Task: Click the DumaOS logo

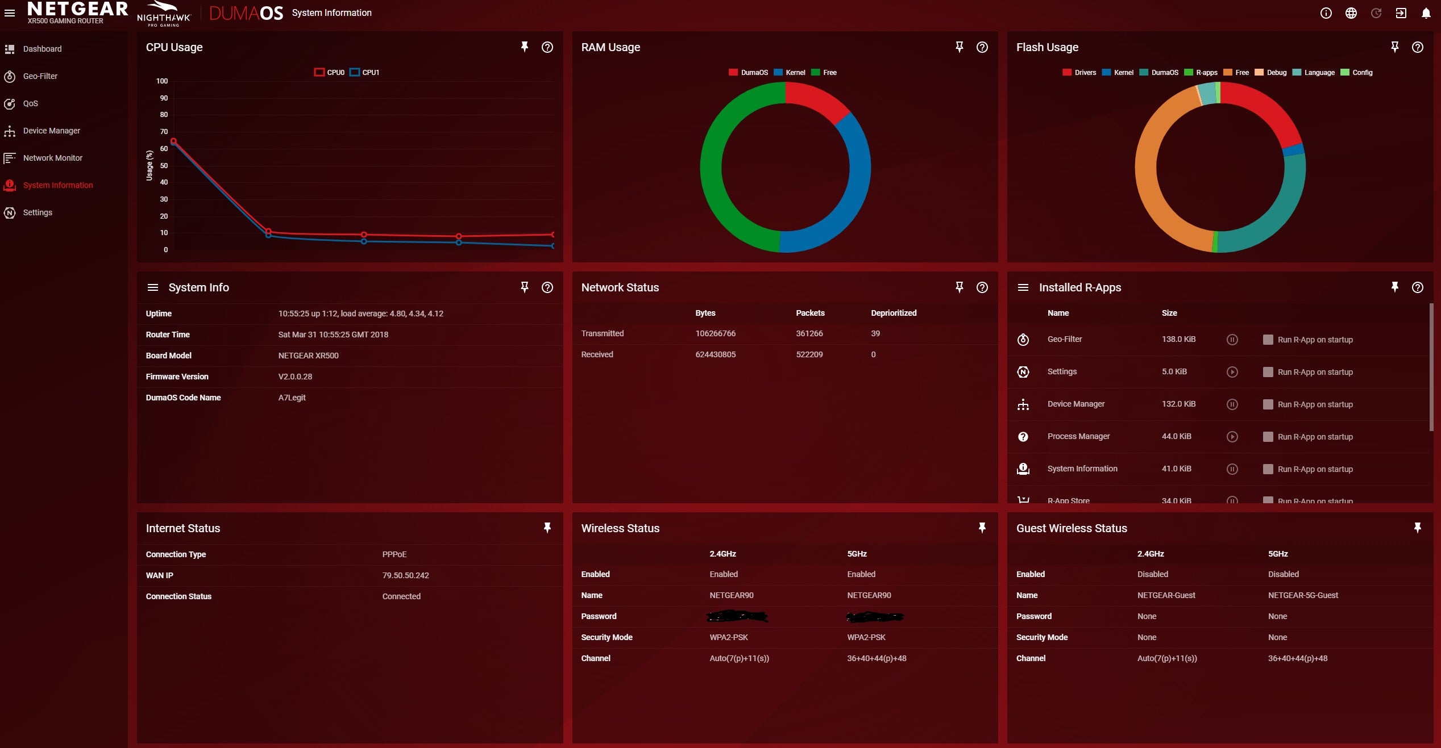Action: (x=246, y=13)
